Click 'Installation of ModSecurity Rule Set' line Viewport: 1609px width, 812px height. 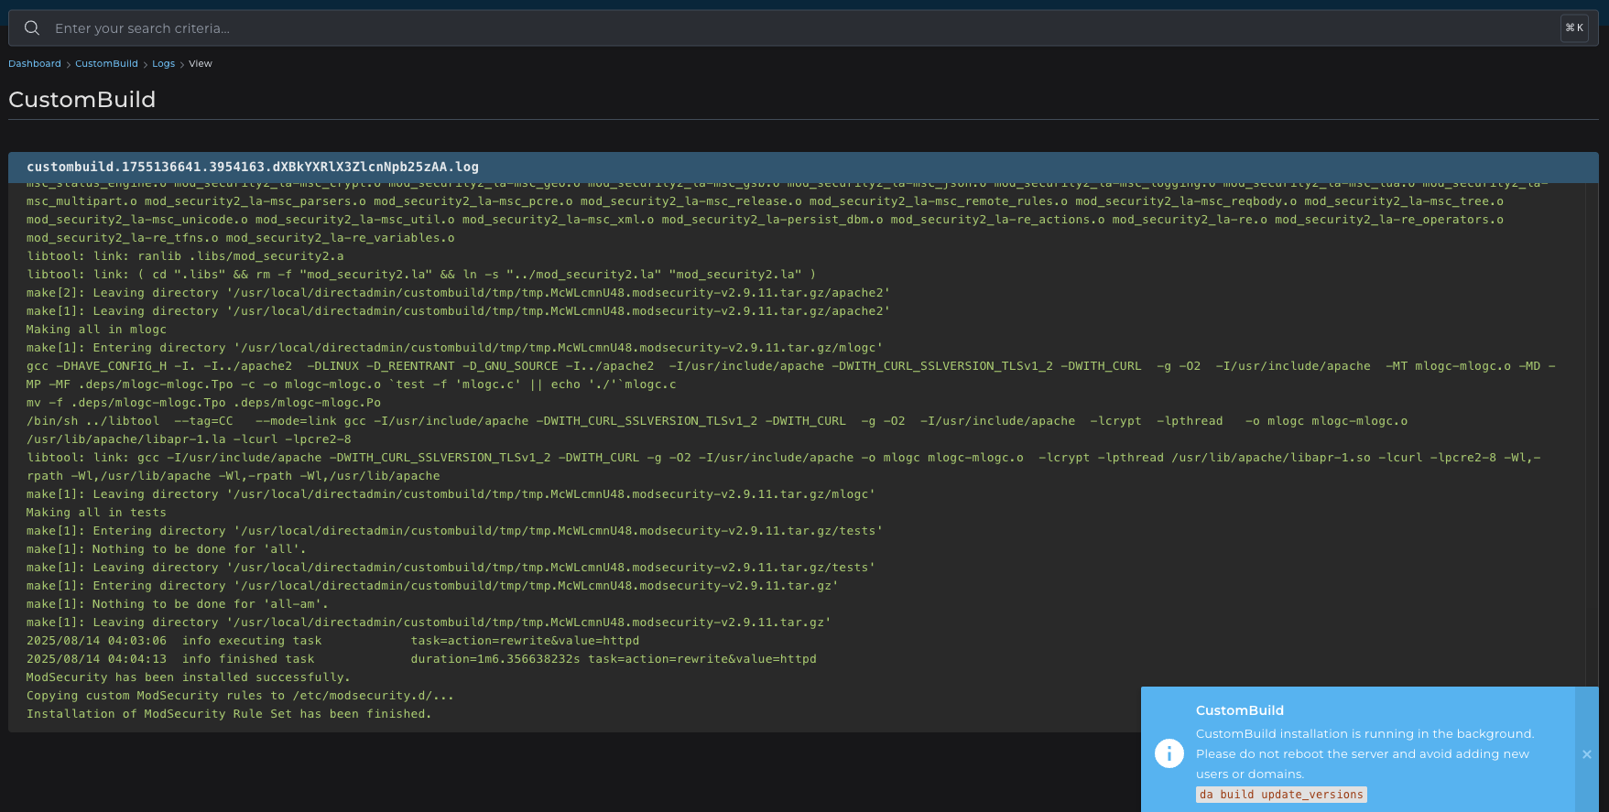pyautogui.click(x=229, y=714)
